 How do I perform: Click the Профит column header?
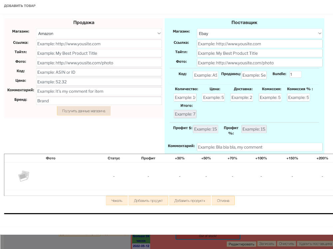coord(148,158)
